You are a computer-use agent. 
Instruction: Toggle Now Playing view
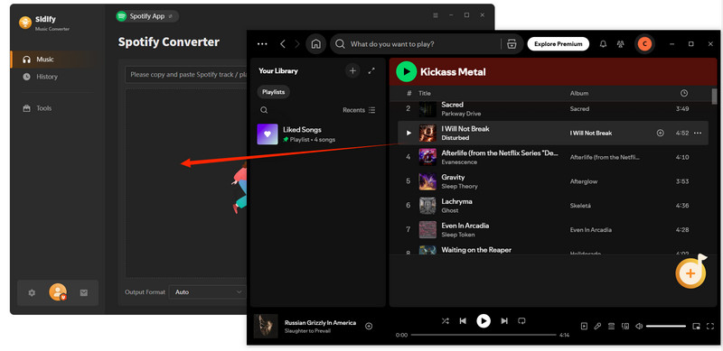(x=584, y=326)
